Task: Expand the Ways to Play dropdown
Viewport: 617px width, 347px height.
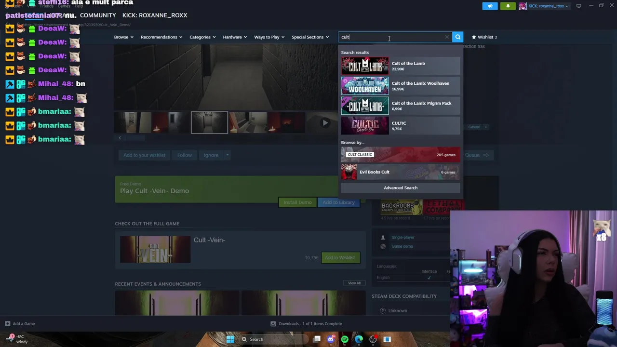Action: (269, 37)
